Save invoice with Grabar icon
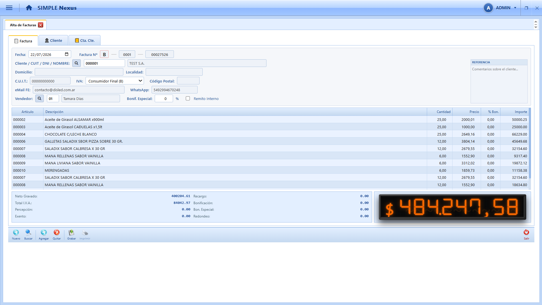Image resolution: width=542 pixels, height=305 pixels. pyautogui.click(x=71, y=232)
